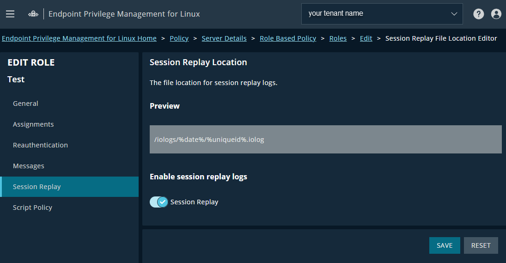This screenshot has height=263, width=506.
Task: Select General in Edit Role sidebar
Action: point(69,104)
